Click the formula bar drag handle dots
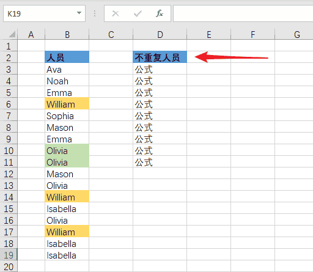 [95, 13]
